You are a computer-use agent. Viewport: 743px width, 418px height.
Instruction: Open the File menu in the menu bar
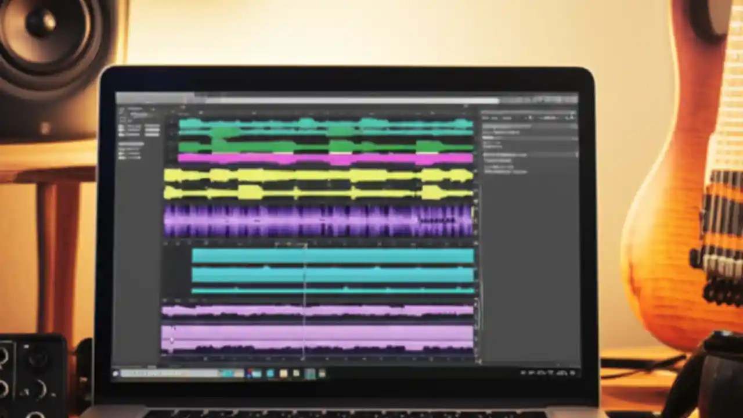125,100
